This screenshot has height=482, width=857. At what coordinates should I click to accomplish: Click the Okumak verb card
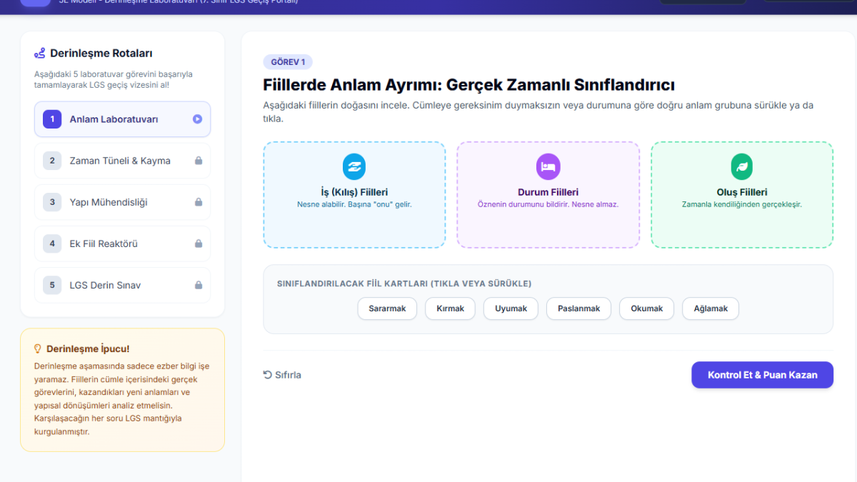click(x=647, y=308)
